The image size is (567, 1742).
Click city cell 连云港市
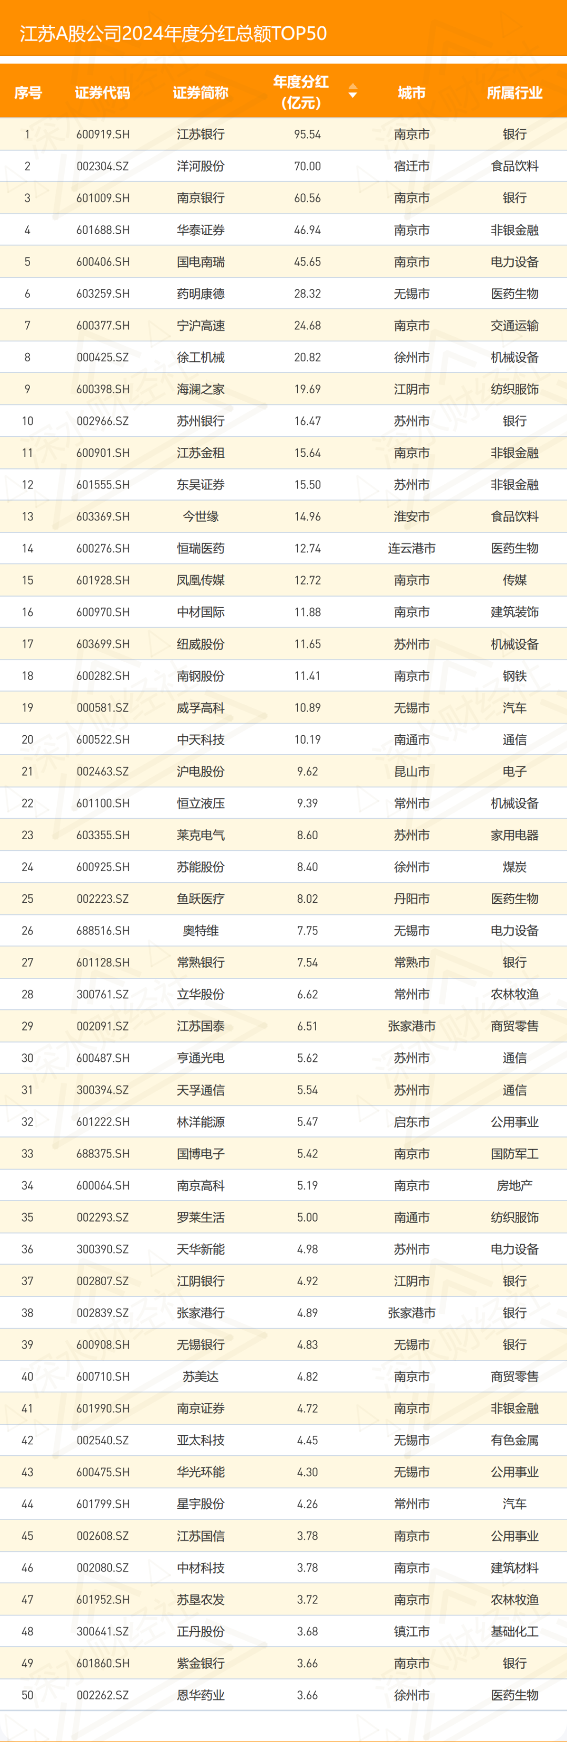tap(412, 548)
